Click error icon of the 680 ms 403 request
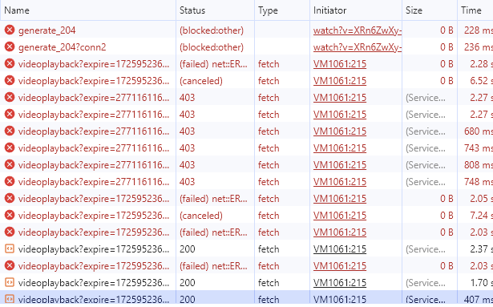This screenshot has width=493, height=307. point(10,131)
